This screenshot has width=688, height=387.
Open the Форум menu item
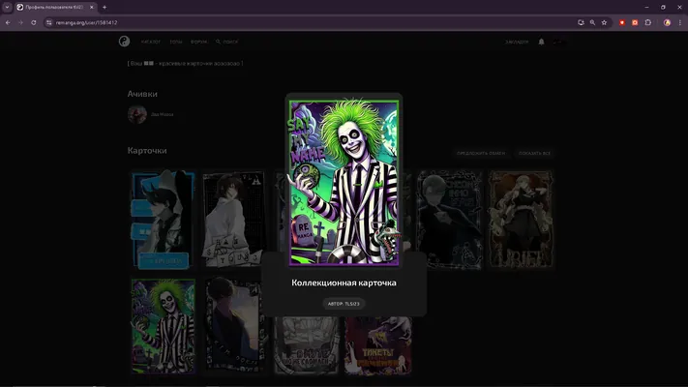coord(198,42)
